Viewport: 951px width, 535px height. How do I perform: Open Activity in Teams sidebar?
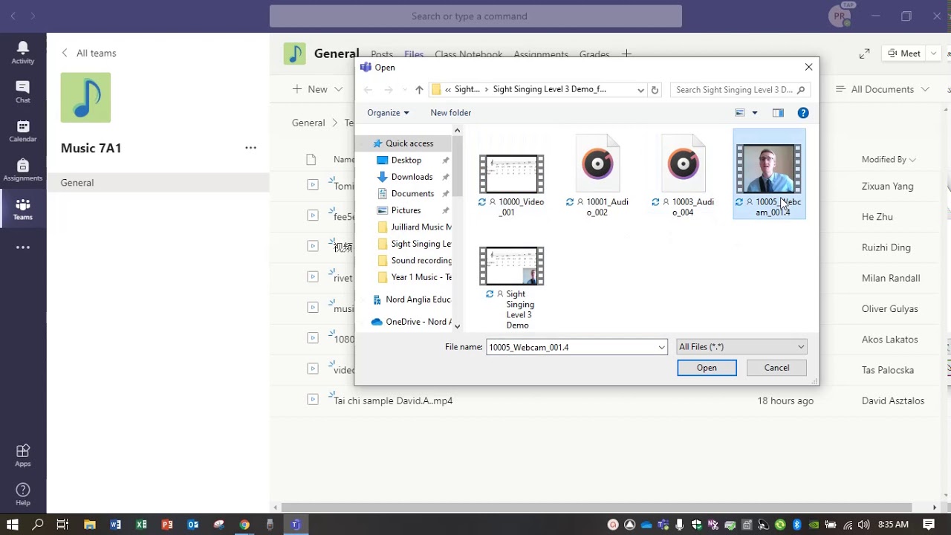pos(23,52)
